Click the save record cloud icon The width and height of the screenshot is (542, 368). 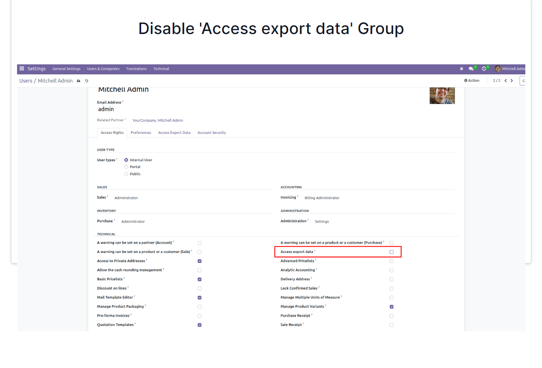click(x=79, y=81)
